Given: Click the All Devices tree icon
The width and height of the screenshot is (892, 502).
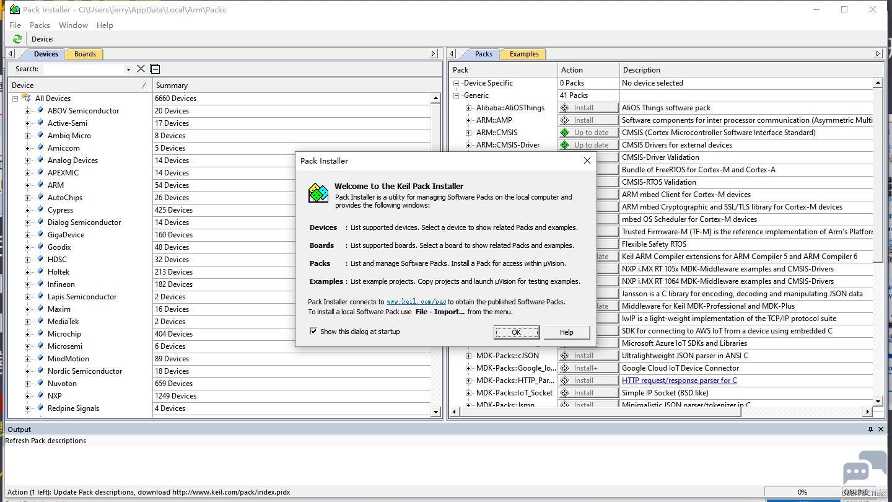Looking at the screenshot, I should pyautogui.click(x=26, y=98).
